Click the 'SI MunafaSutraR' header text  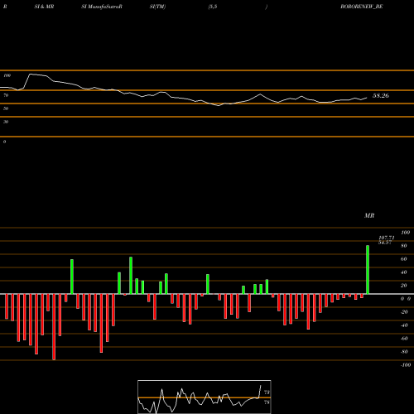tap(102, 7)
